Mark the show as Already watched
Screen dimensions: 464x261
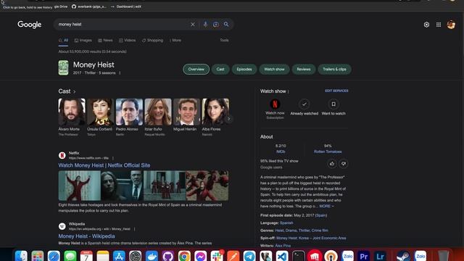pyautogui.click(x=304, y=104)
